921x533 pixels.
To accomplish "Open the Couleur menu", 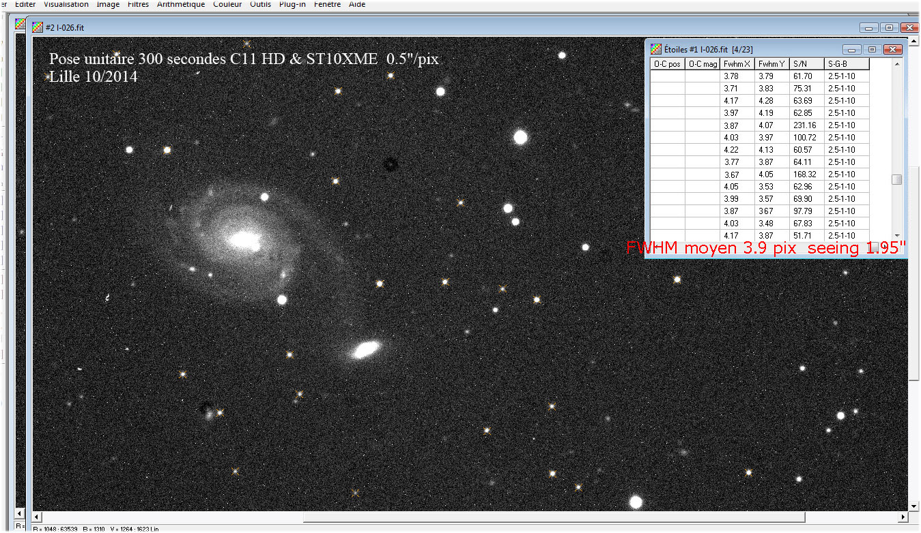I will 227,4.
